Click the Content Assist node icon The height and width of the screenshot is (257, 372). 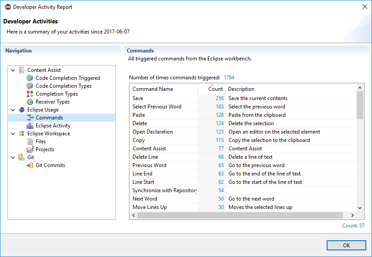[x=22, y=70]
